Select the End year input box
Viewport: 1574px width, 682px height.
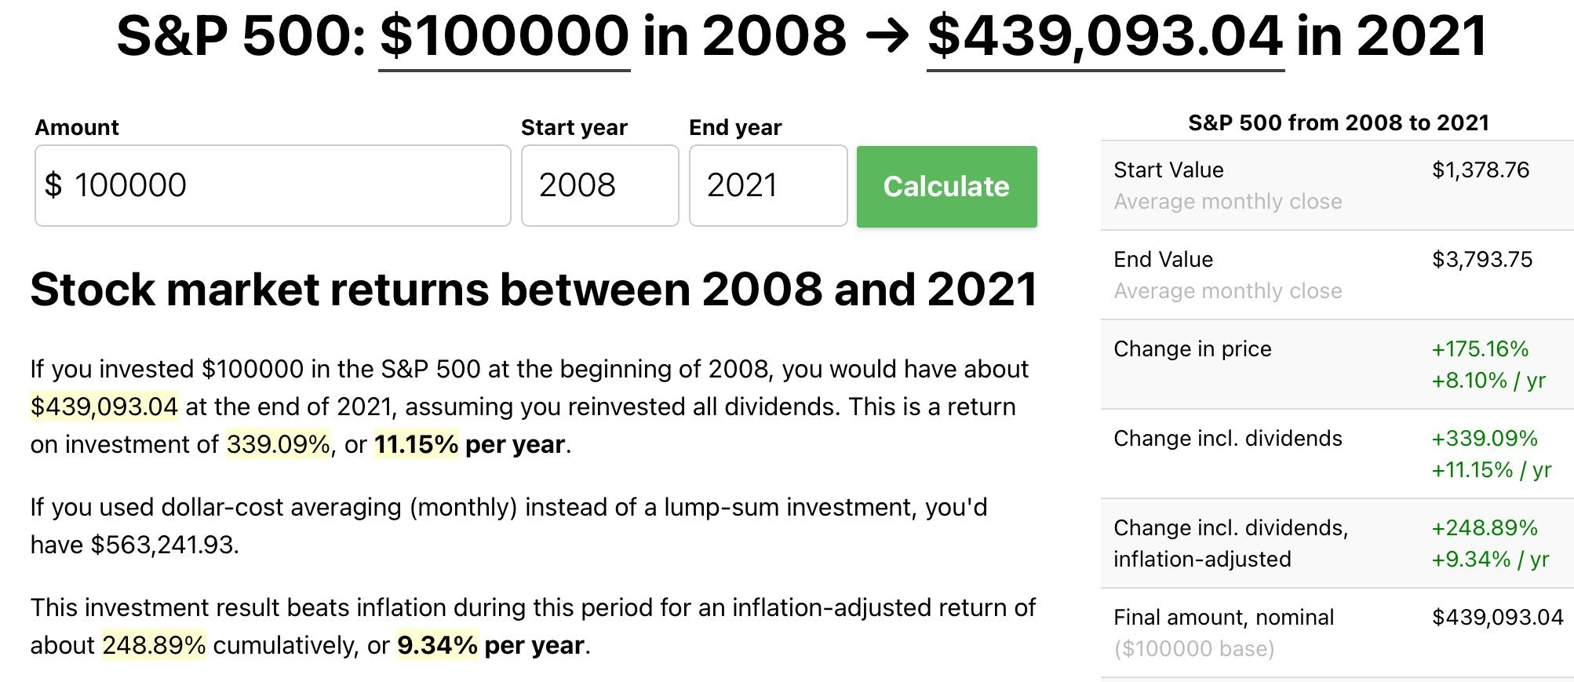coord(767,186)
